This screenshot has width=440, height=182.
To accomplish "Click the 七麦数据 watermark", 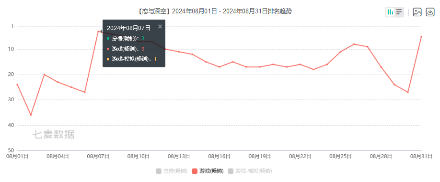I will [x=53, y=135].
